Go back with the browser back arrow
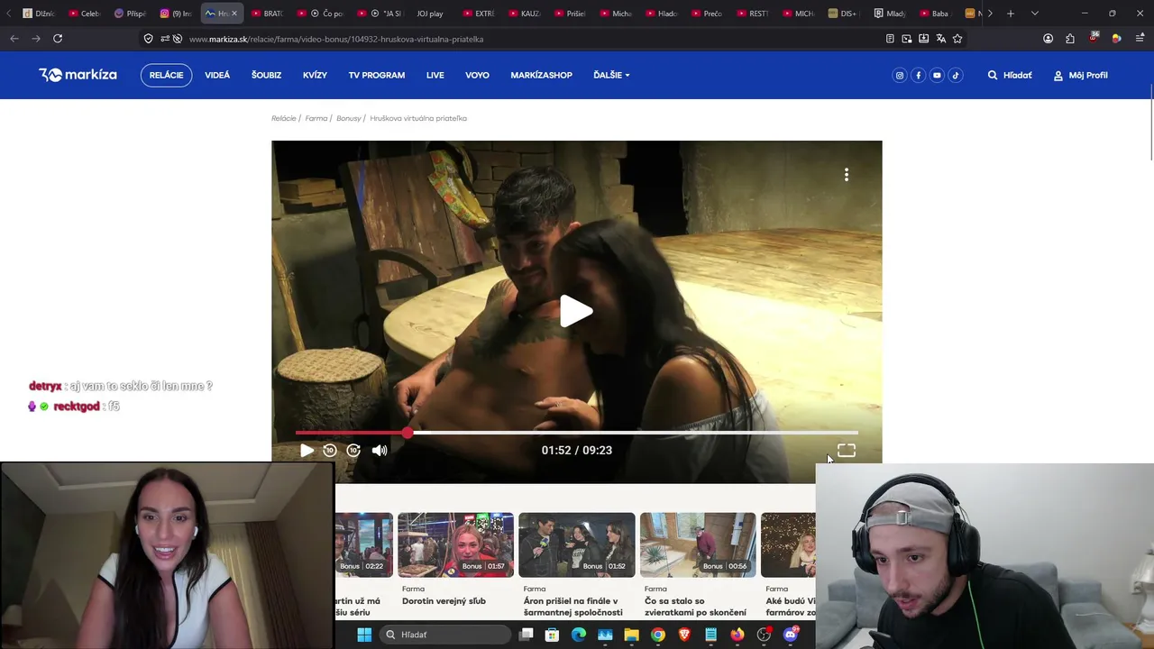 tap(14, 39)
